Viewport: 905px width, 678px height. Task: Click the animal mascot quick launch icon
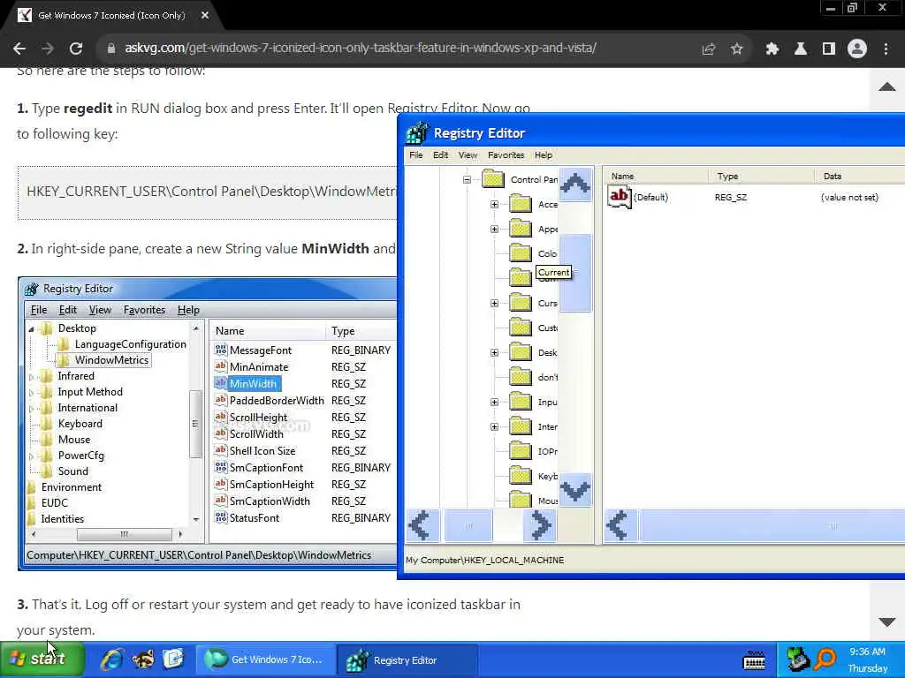tap(142, 659)
